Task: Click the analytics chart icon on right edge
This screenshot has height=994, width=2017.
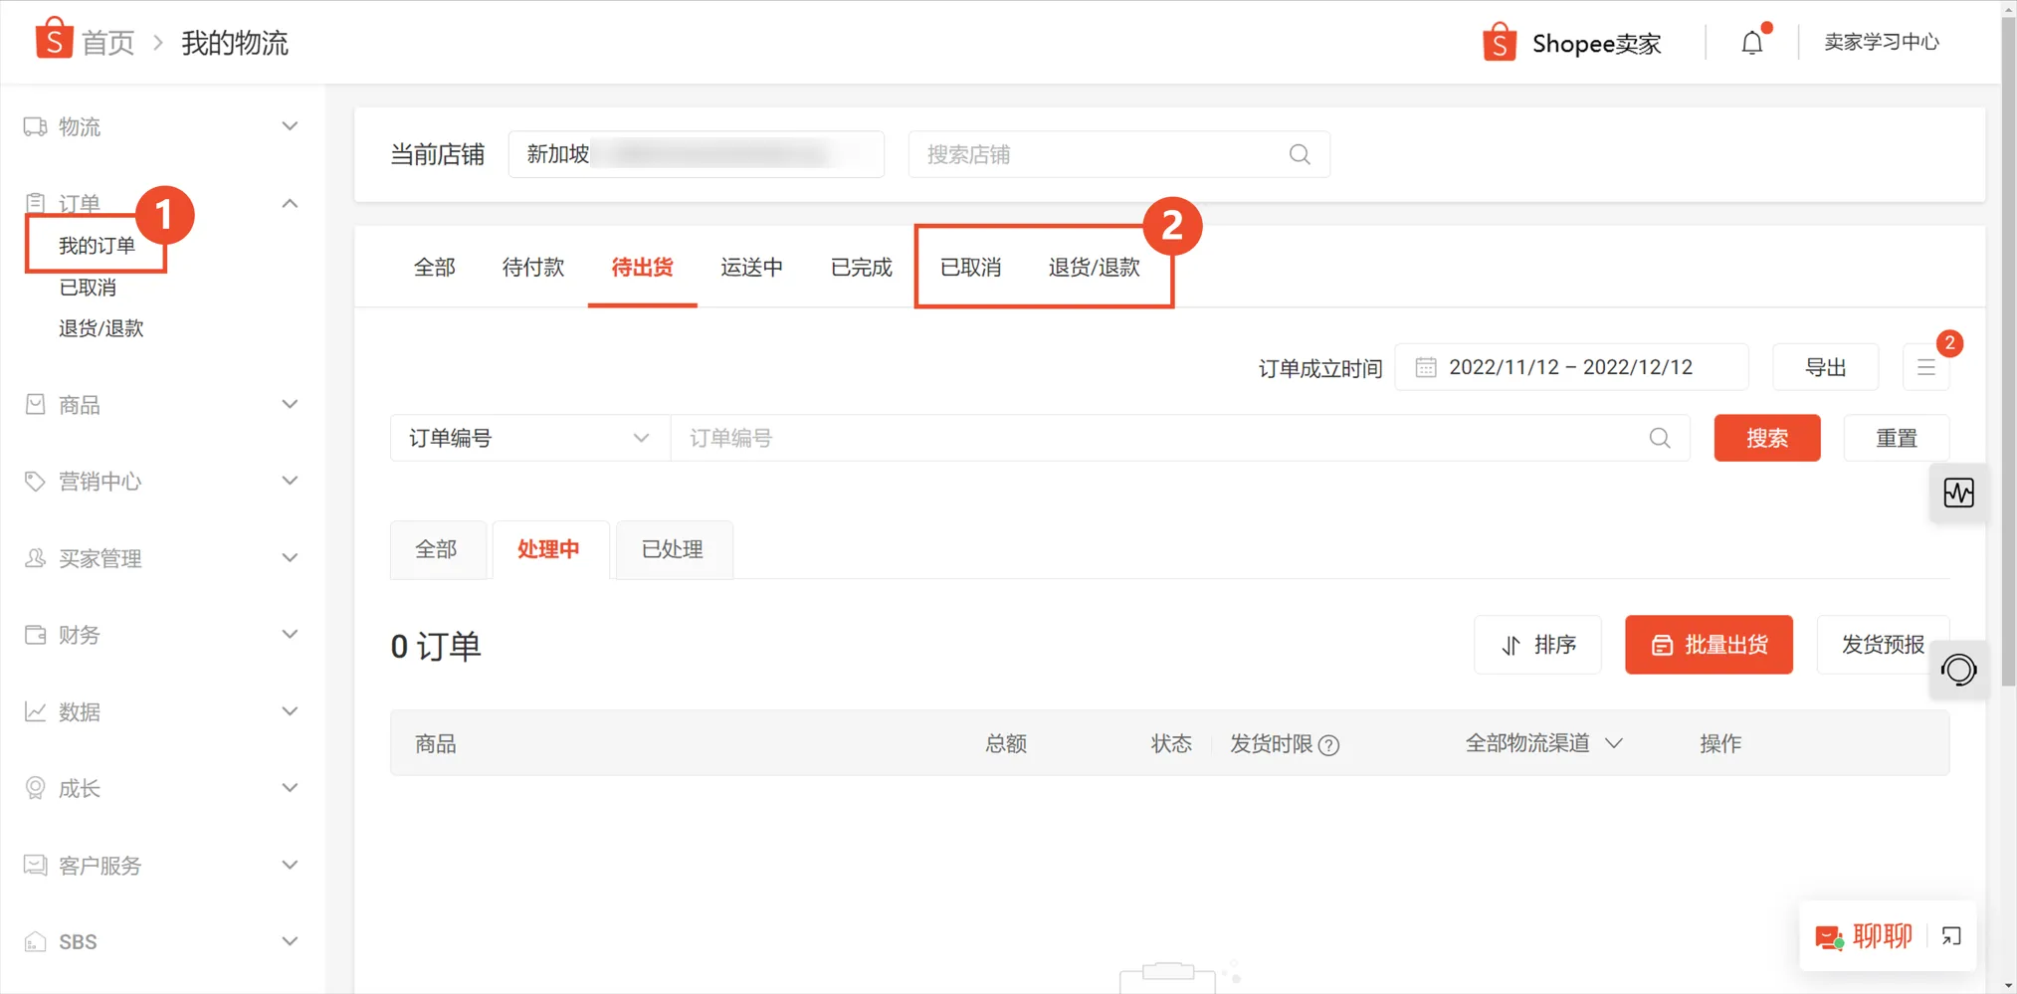Action: click(1958, 493)
